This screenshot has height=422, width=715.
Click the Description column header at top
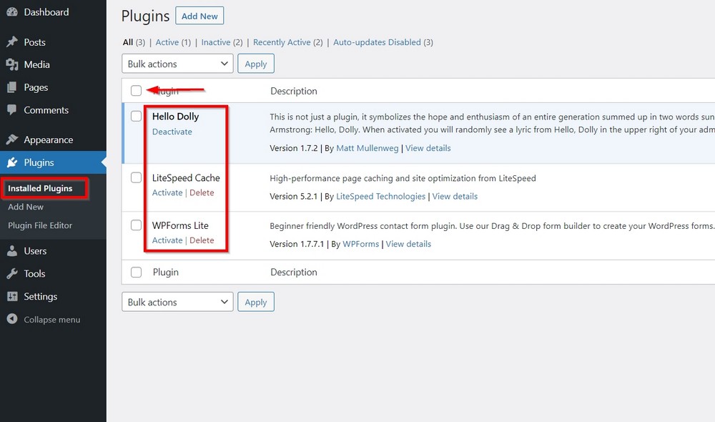(x=294, y=91)
